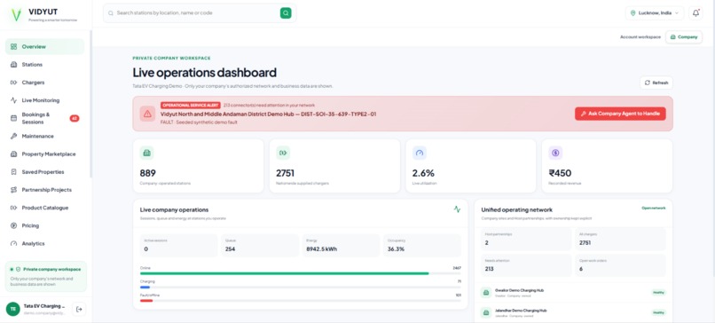Click the logout icon beside Tata EV Charging

click(79, 309)
